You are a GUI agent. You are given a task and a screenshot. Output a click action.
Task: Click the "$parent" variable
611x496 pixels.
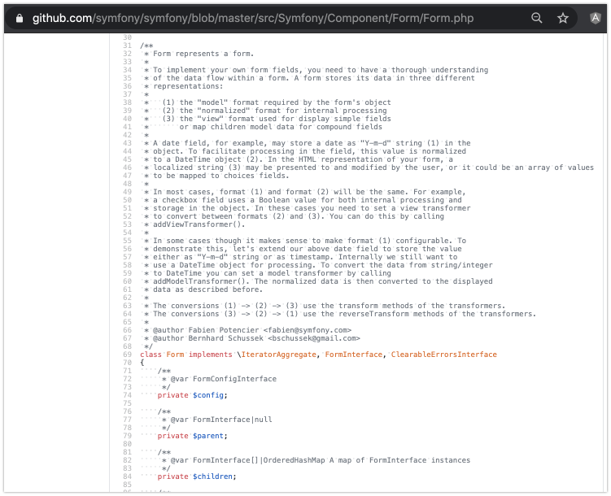click(x=208, y=436)
